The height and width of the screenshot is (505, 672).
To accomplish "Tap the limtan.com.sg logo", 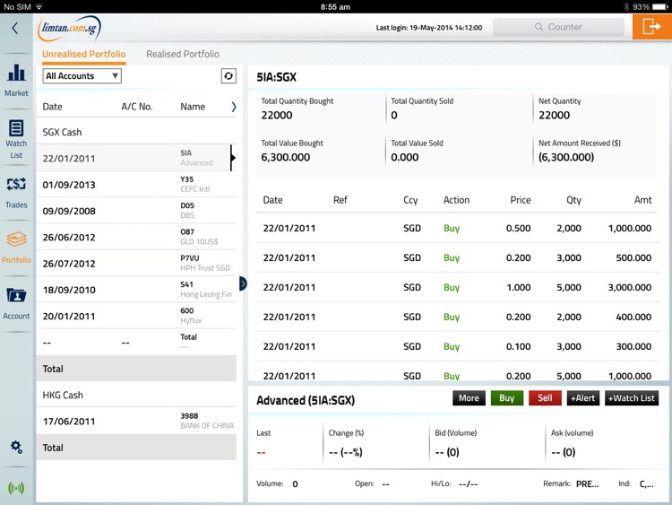I will (69, 29).
